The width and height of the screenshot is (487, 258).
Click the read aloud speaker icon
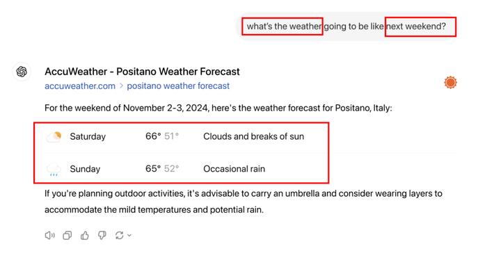pyautogui.click(x=49, y=235)
